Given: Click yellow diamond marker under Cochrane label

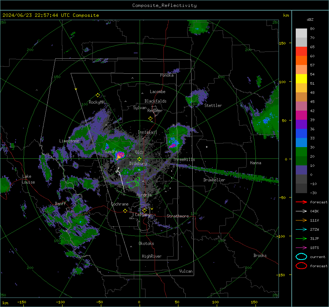Looking at the screenshot, I should 125,211.
